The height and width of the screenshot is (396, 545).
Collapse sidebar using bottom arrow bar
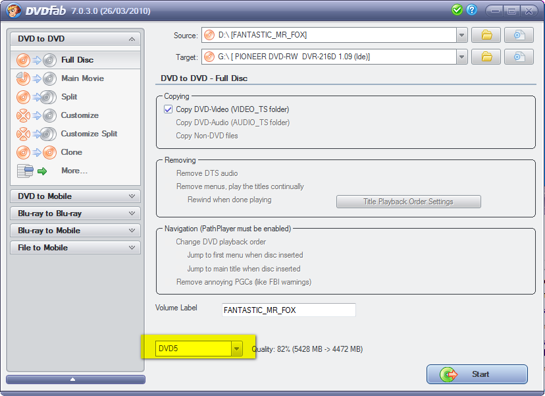(76, 380)
